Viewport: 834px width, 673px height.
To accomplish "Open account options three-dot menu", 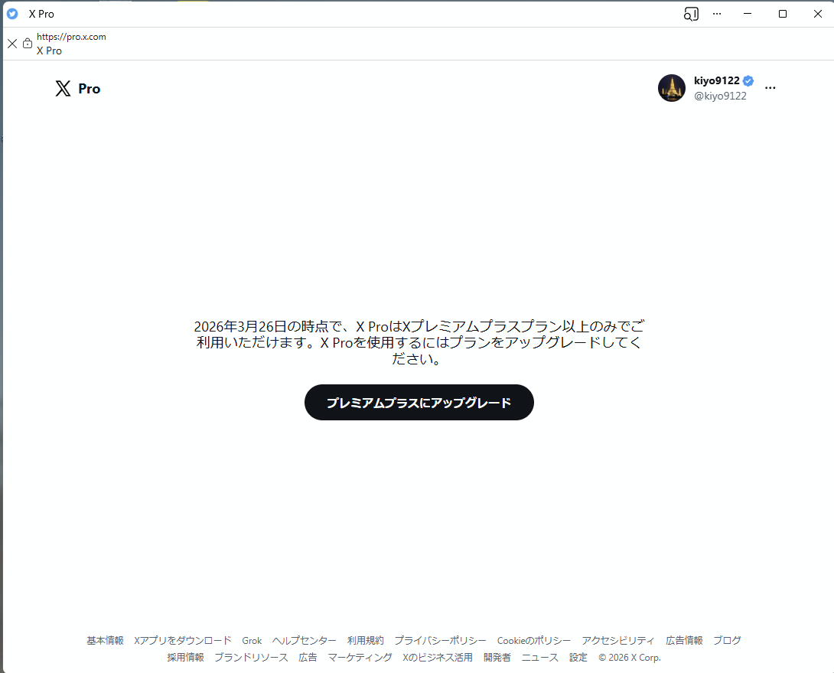I will click(770, 88).
